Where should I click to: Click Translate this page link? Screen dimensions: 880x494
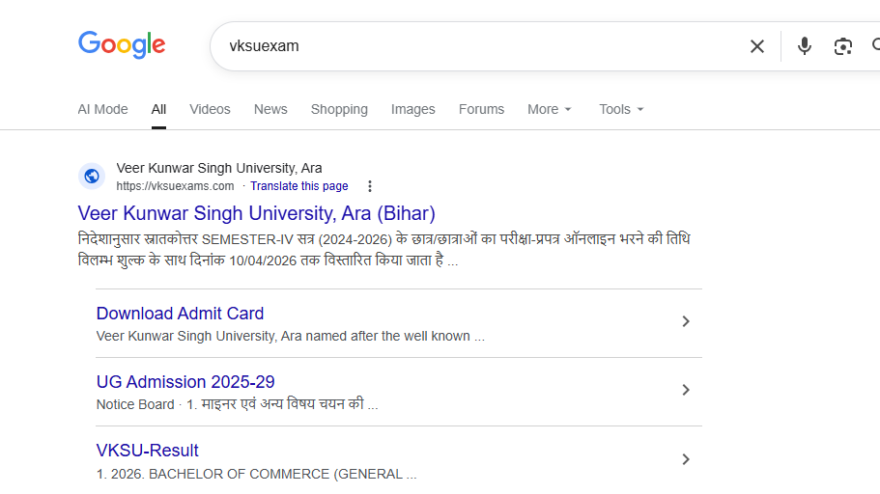[298, 186]
